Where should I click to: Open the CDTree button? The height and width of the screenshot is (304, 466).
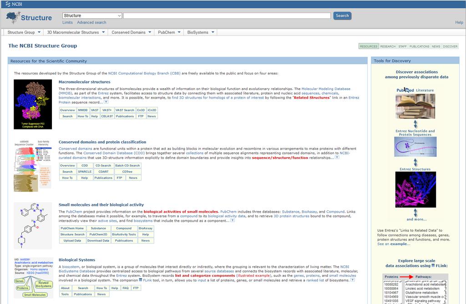(127, 172)
